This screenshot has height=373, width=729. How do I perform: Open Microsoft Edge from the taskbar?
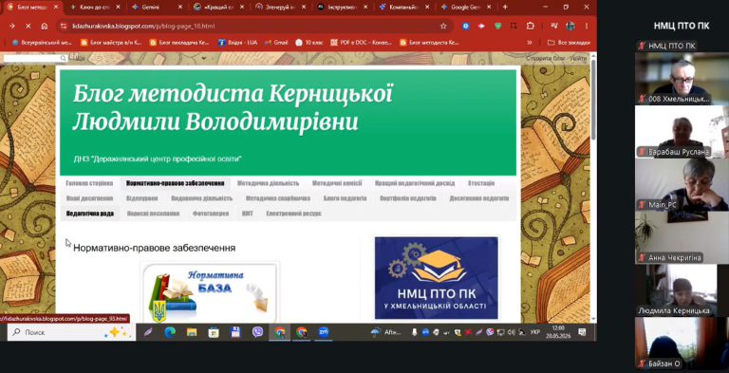170,332
